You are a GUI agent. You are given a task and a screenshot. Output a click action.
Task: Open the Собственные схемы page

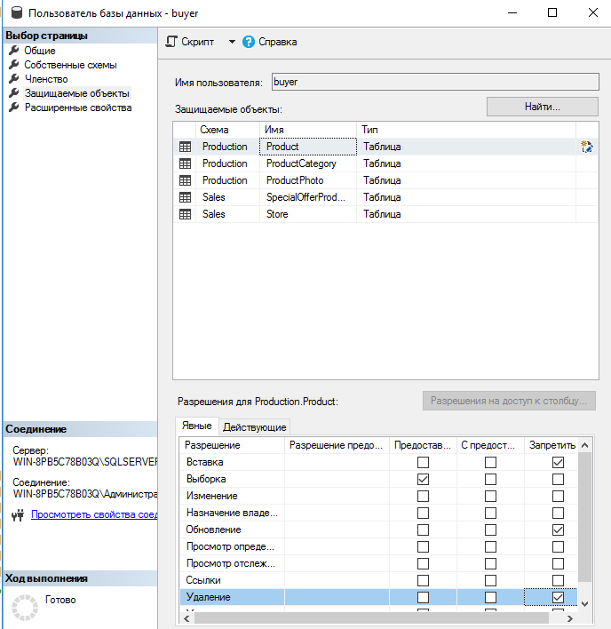[x=70, y=65]
